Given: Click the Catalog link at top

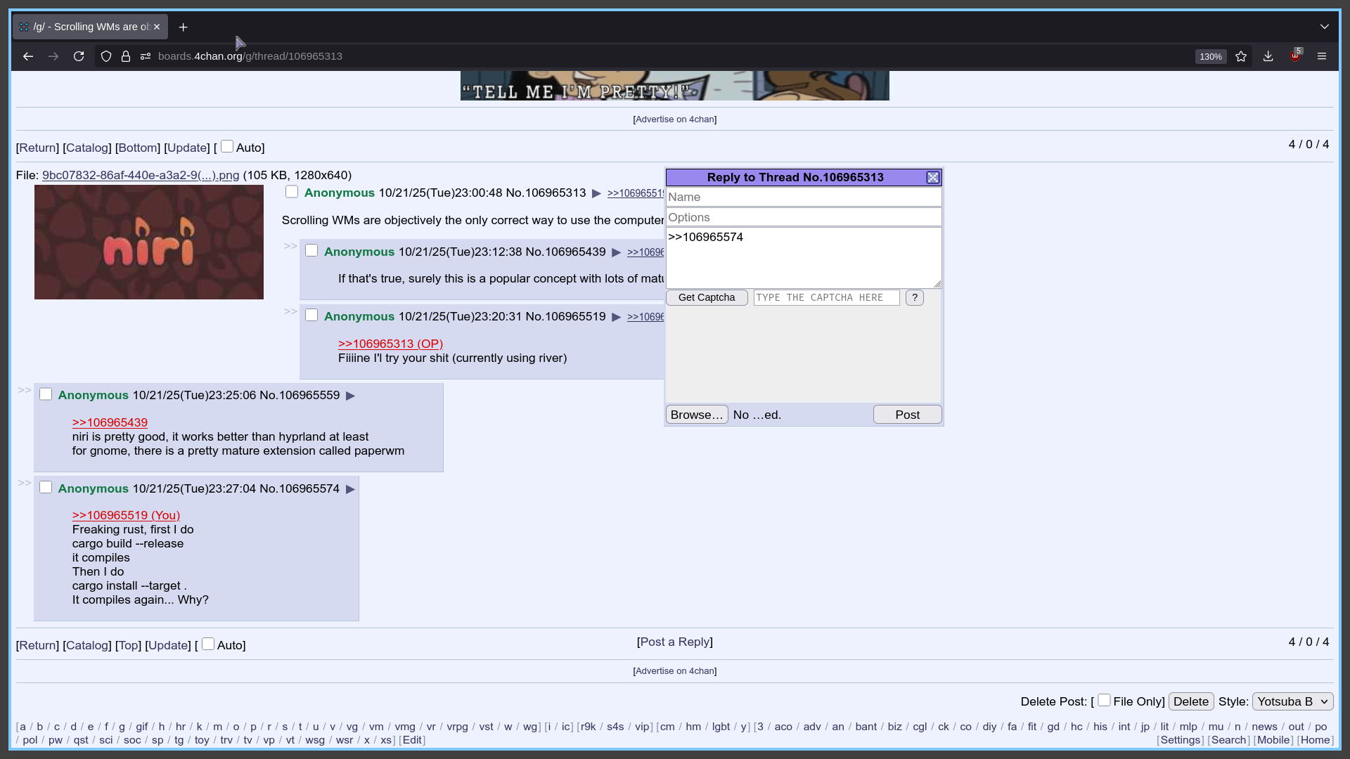Looking at the screenshot, I should click(x=87, y=148).
